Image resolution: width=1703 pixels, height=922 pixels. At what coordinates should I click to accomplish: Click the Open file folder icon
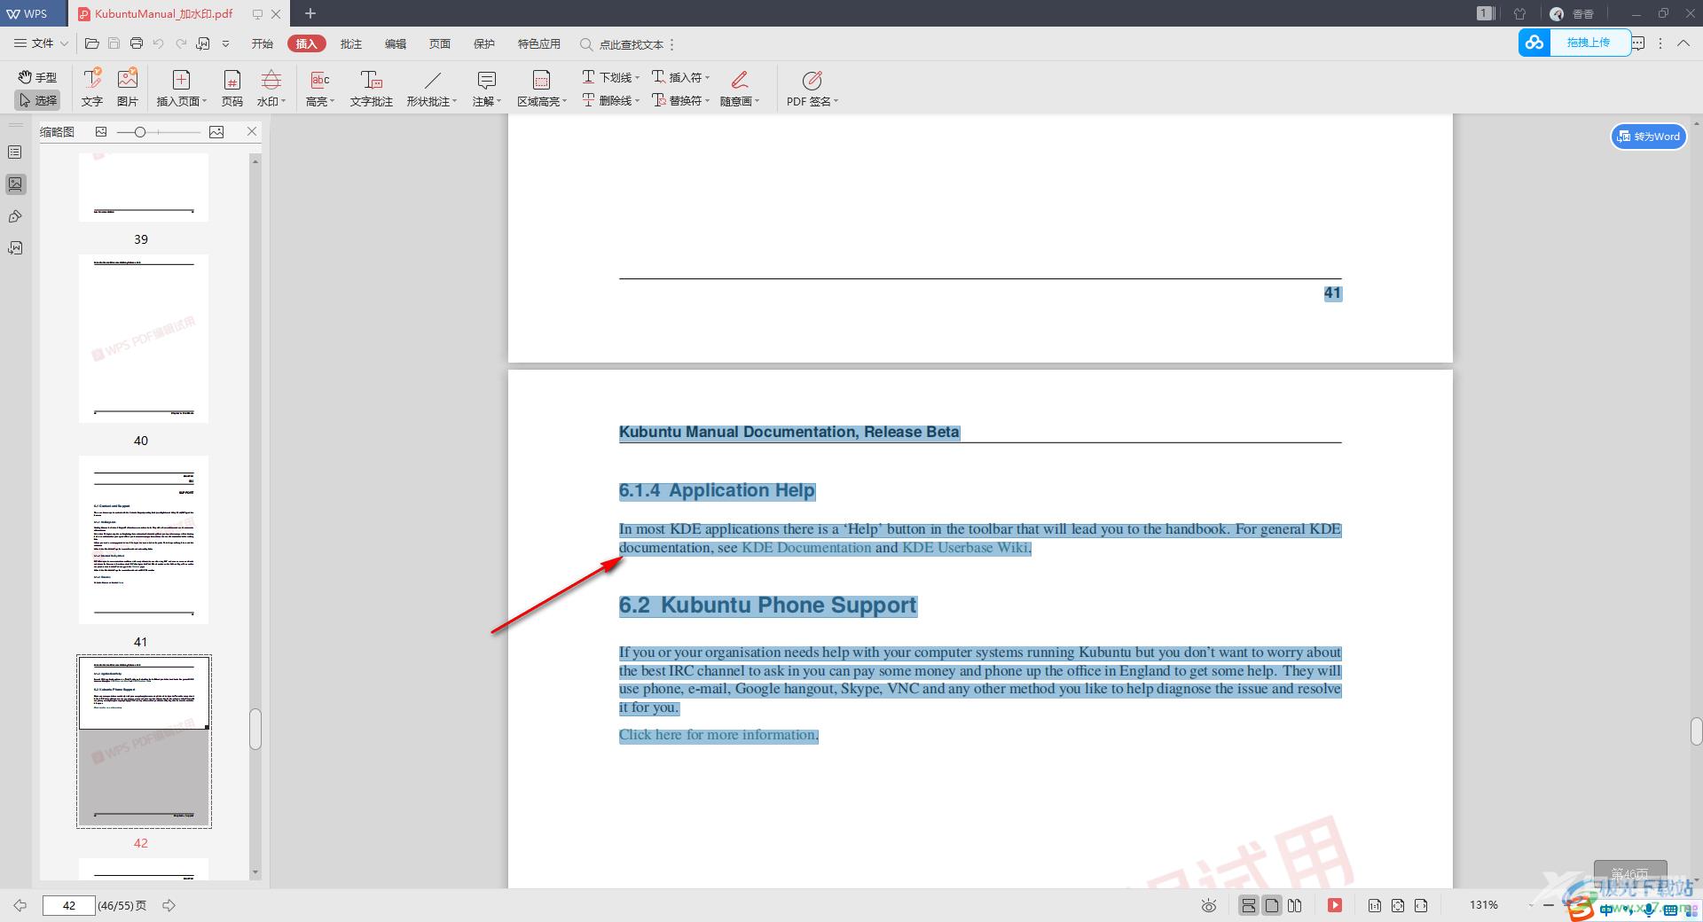tap(91, 43)
